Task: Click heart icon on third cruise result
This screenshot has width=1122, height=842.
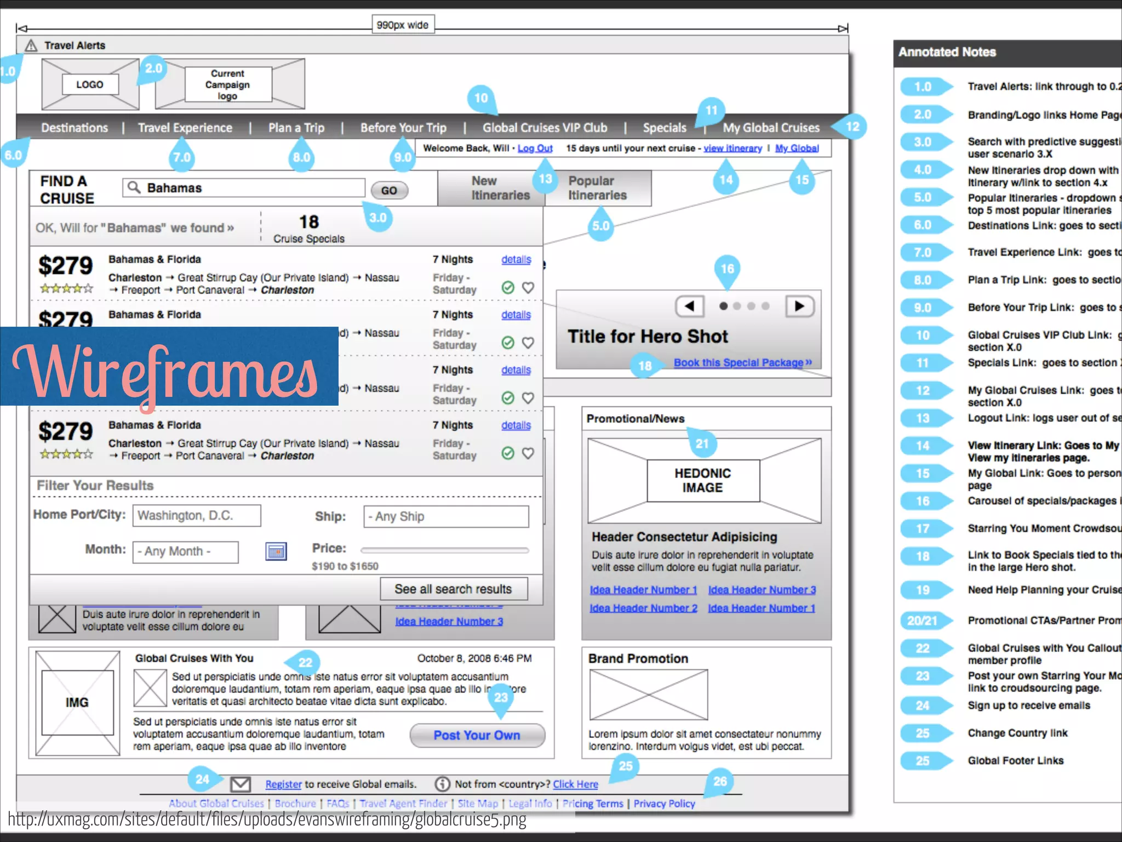Action: pyautogui.click(x=528, y=397)
